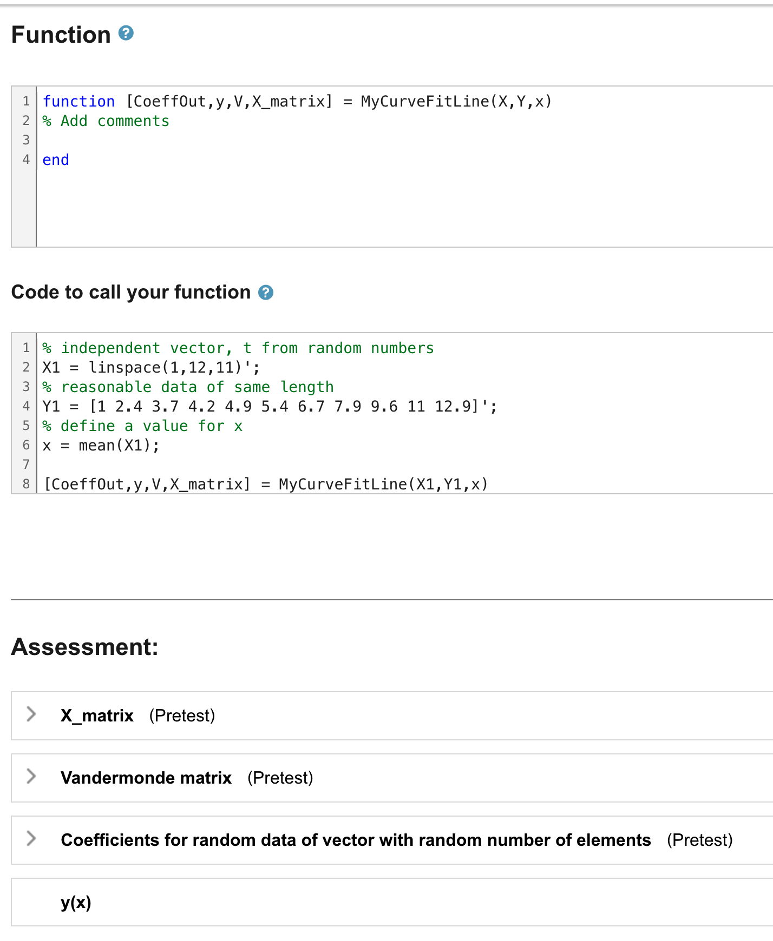The width and height of the screenshot is (773, 941).
Task: Click the '% define a value for x' comment
Action: click(x=142, y=426)
